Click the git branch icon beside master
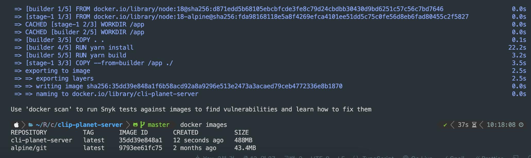This screenshot has width=531, height=158. [x=142, y=125]
